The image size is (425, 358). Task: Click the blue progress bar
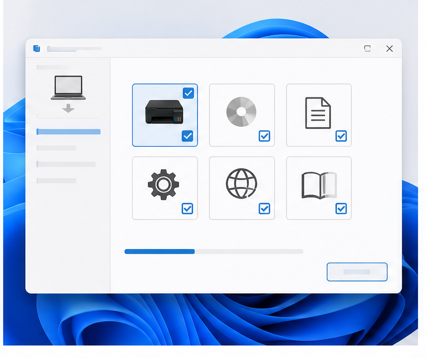(x=214, y=252)
